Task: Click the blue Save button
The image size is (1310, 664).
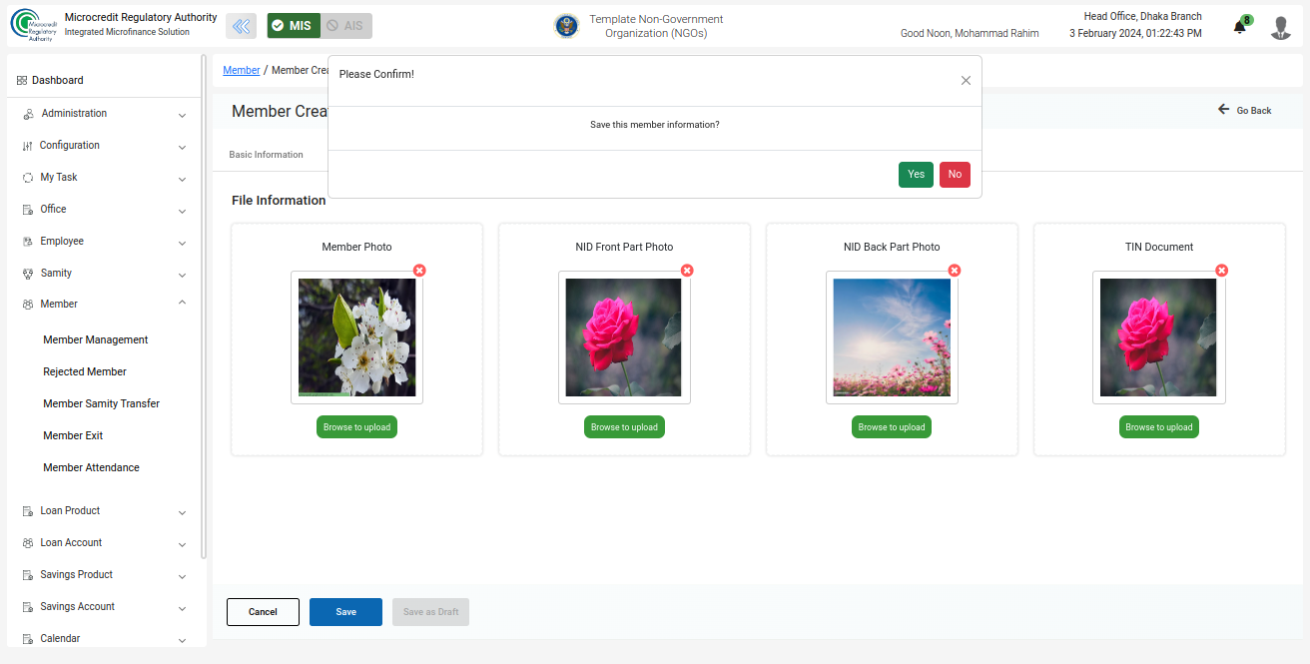Action: coord(345,612)
